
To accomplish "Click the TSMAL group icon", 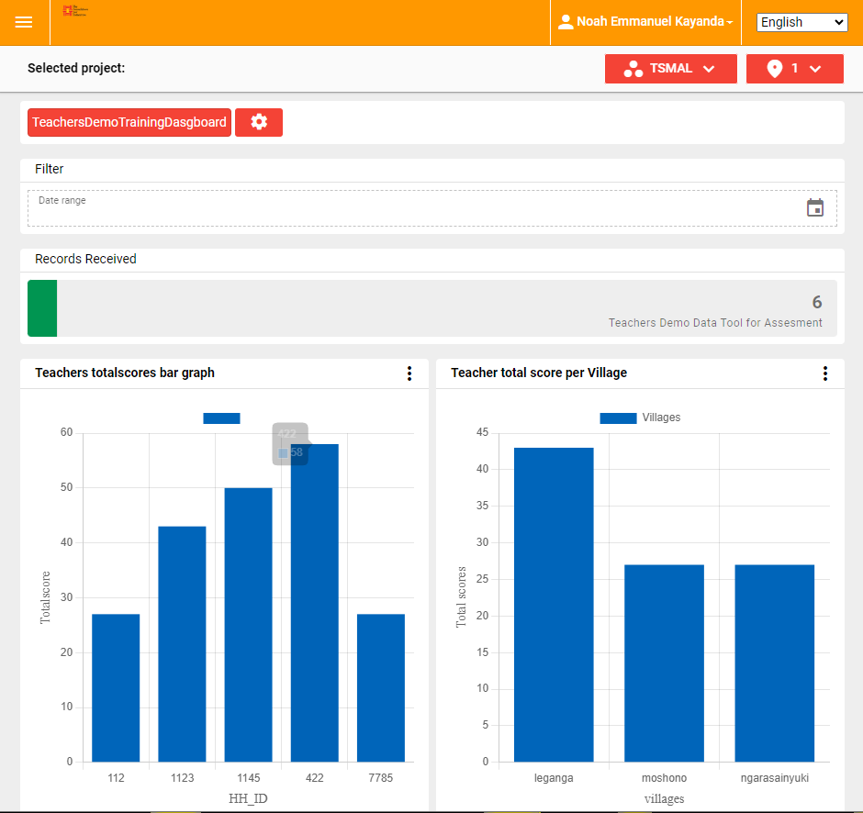I will (633, 70).
